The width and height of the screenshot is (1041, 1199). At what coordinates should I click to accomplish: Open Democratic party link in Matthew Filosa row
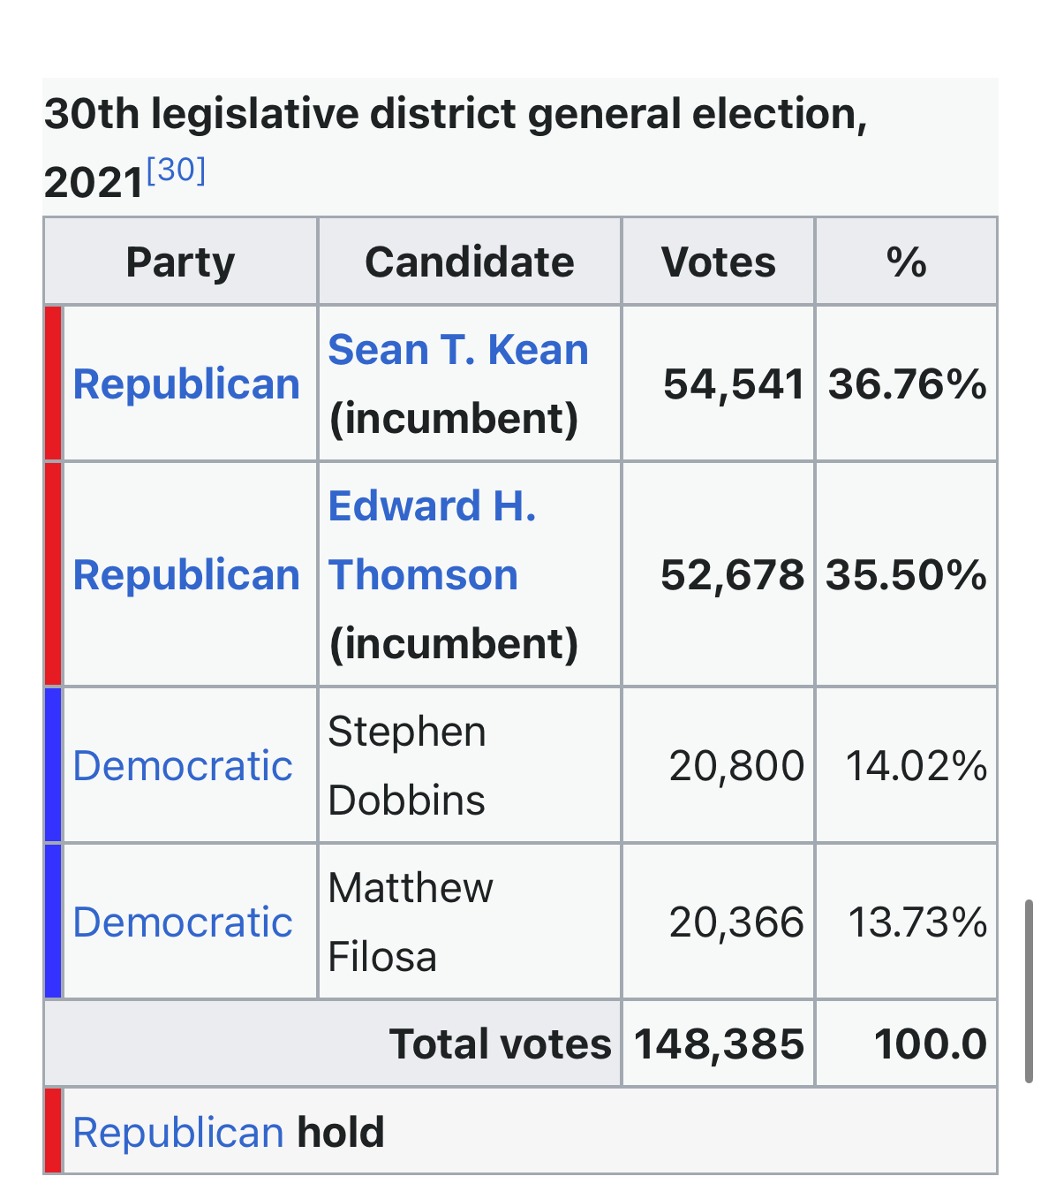tap(183, 922)
